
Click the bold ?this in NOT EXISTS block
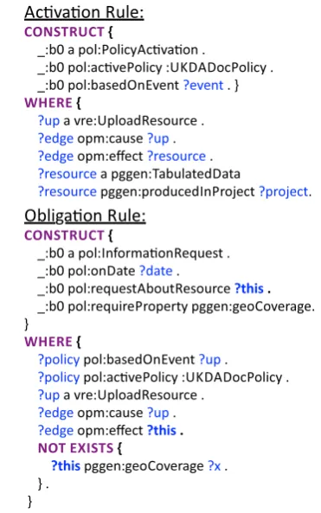click(66, 466)
